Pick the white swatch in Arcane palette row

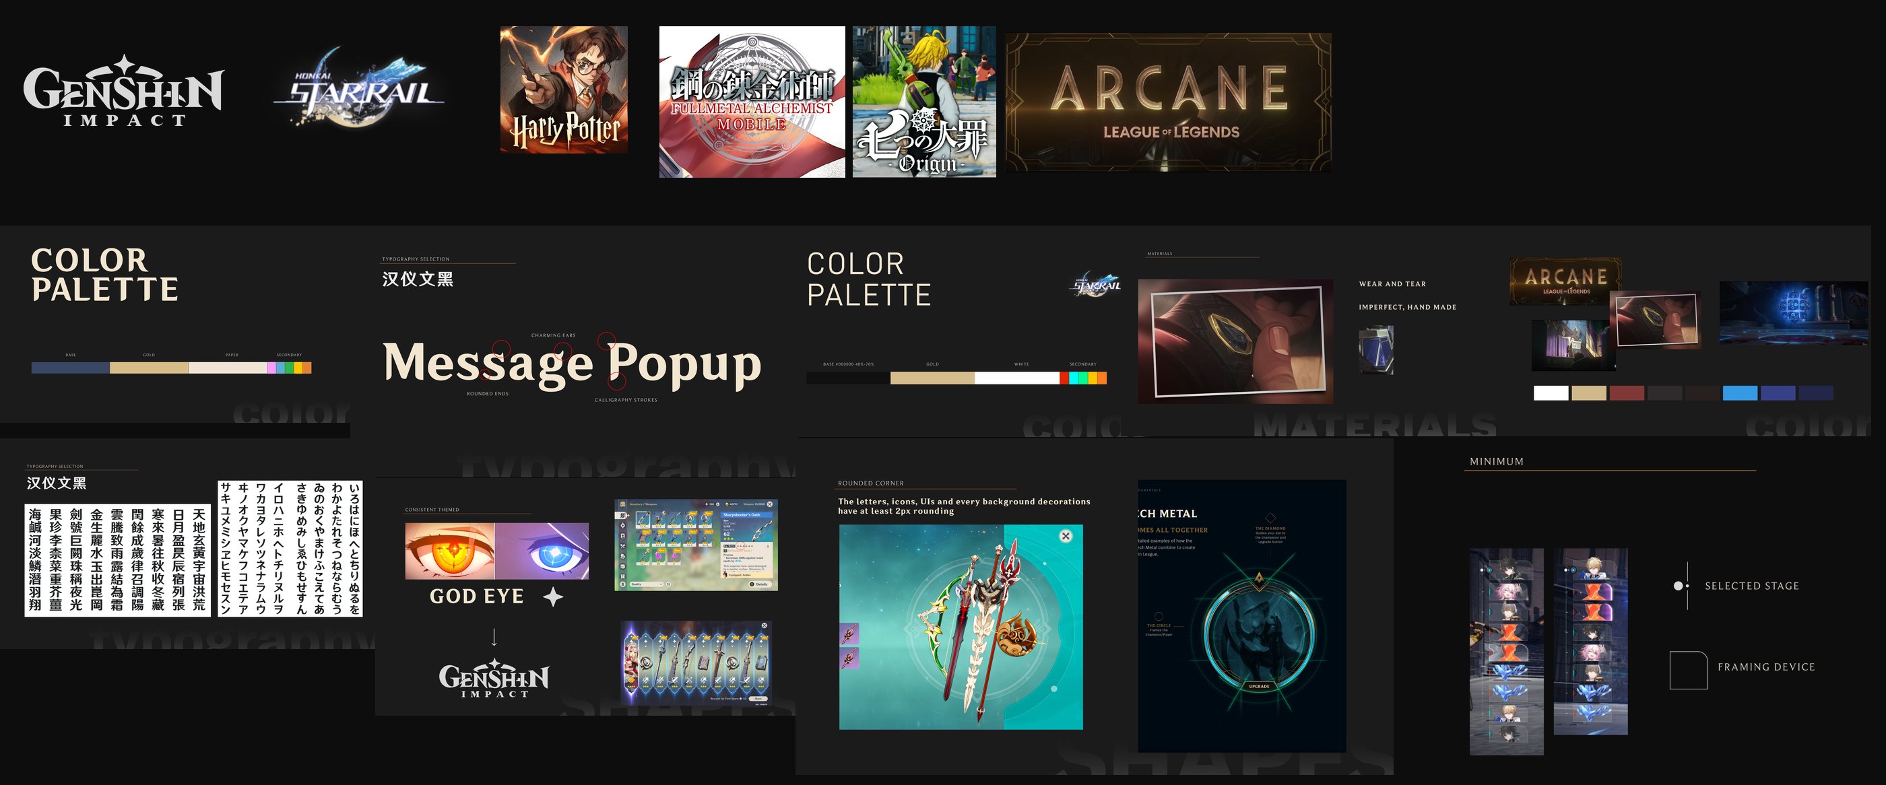[x=1551, y=394]
